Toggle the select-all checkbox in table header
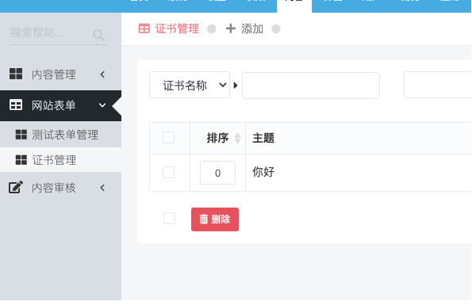The height and width of the screenshot is (305, 472). point(168,138)
